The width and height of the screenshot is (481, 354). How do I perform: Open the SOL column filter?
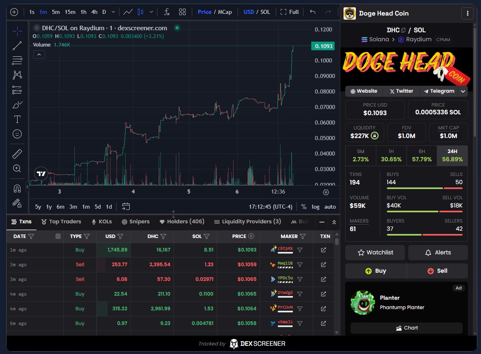tap(207, 236)
